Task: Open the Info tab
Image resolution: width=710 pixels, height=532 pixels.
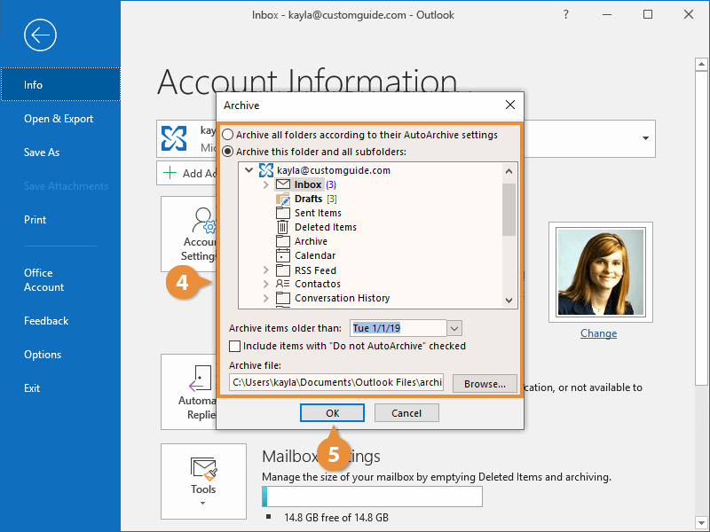Action: [60, 84]
